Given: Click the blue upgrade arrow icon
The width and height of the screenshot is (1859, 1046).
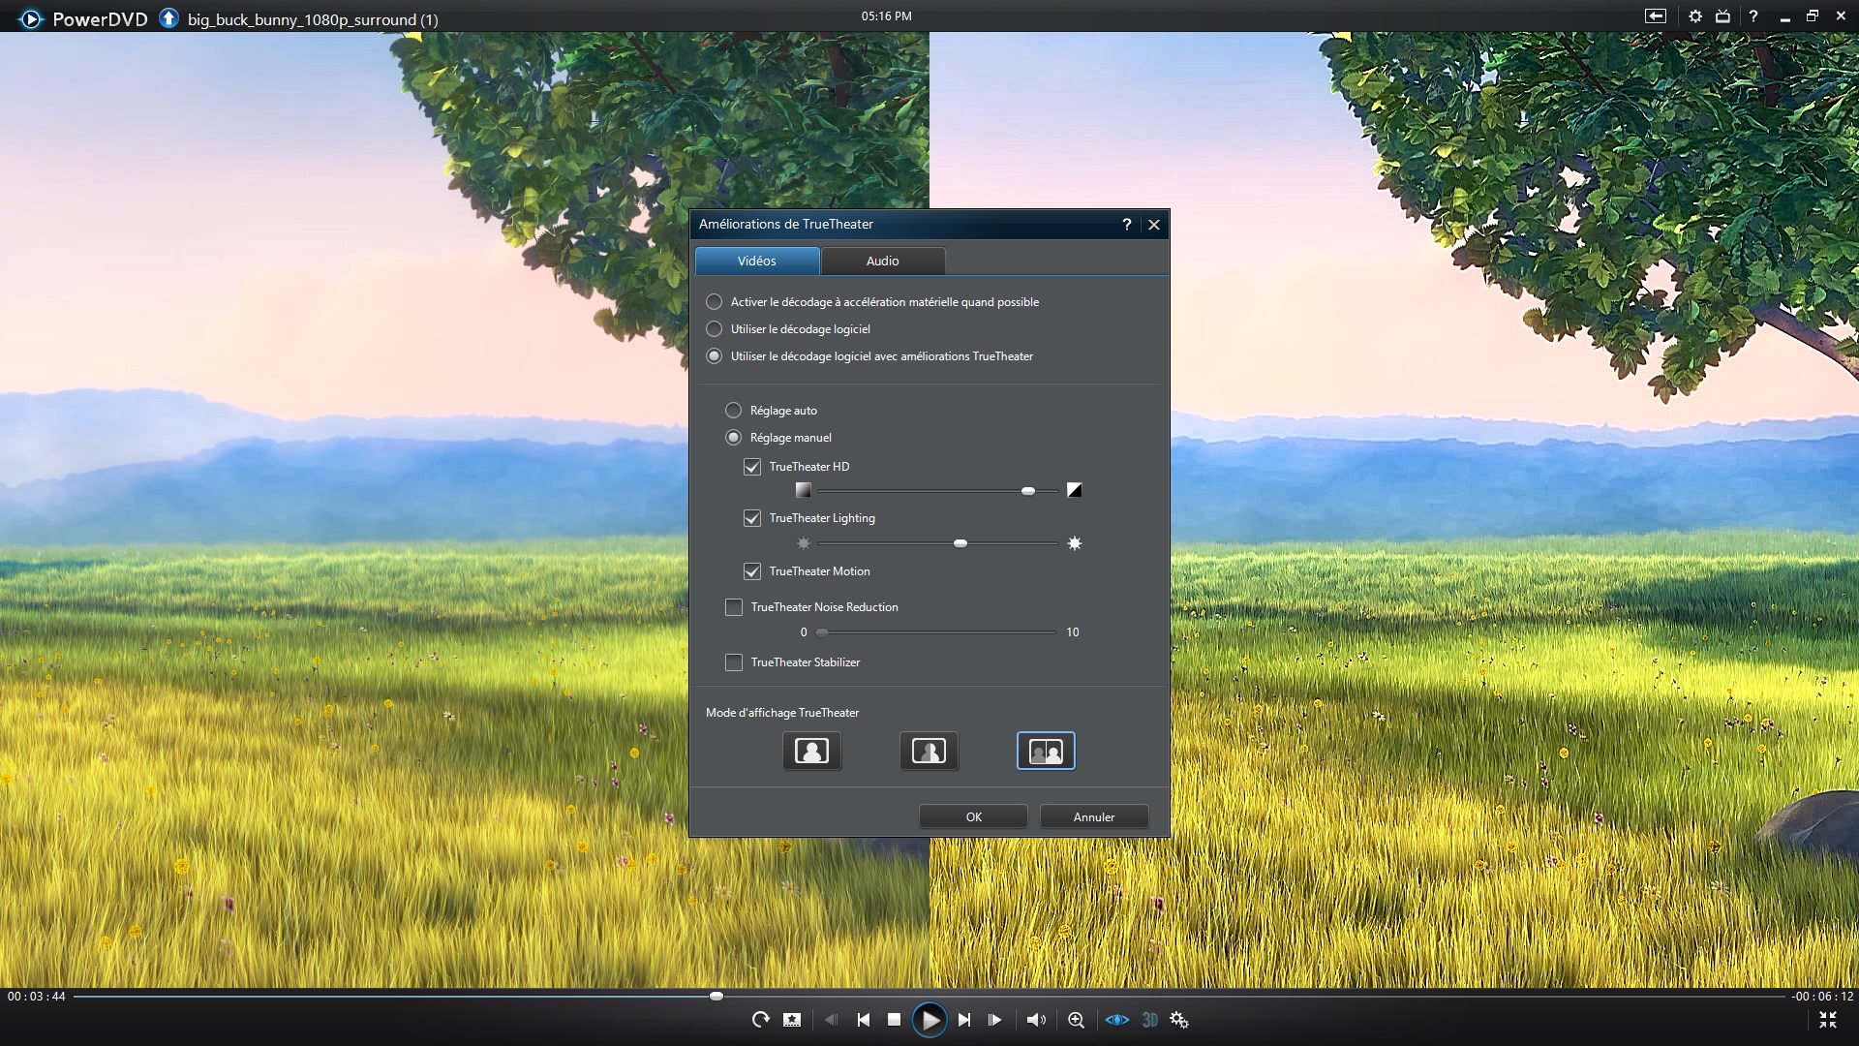Looking at the screenshot, I should pos(168,18).
